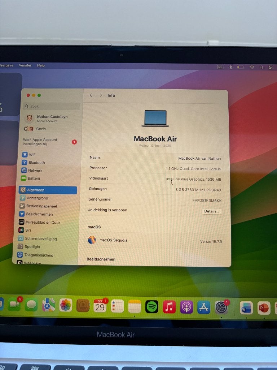Open Calendar showing 29 in Dock
277x370 pixels.
click(100, 306)
